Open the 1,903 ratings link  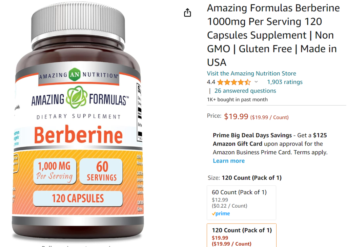pyautogui.click(x=285, y=82)
